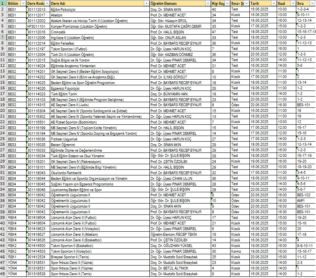Viewport: 316px width, 278px height.
Task: Select exam type cell "Karma"
Action: click(240, 251)
